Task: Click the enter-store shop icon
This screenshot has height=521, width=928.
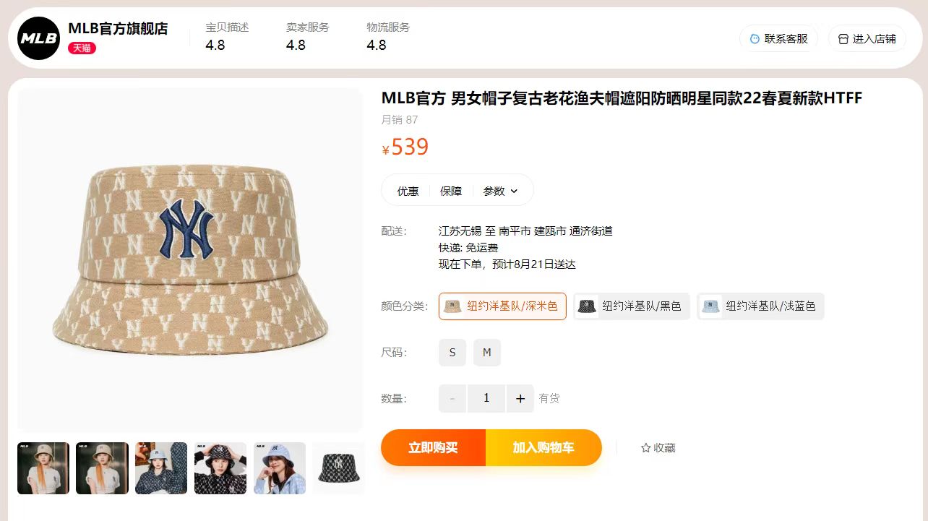Action: coord(843,39)
